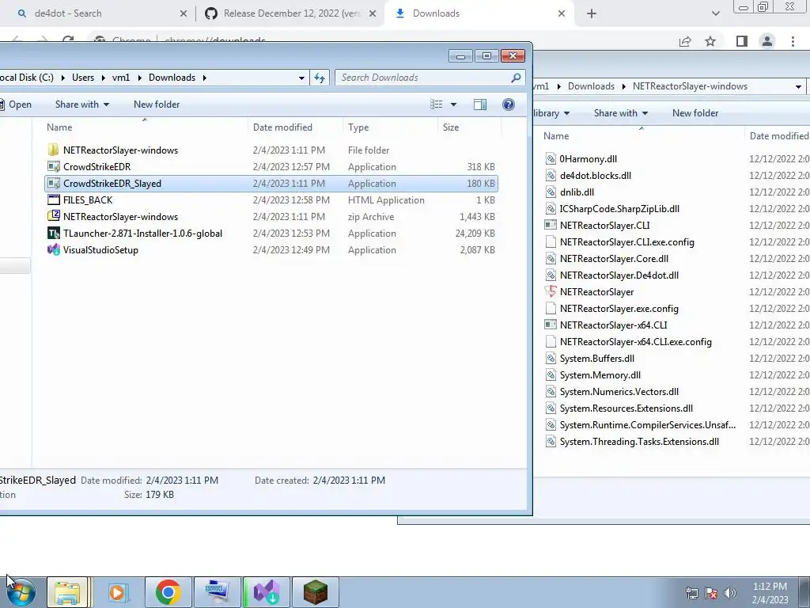Open a new Chrome tab
Viewport: 810px width, 608px height.
(592, 13)
